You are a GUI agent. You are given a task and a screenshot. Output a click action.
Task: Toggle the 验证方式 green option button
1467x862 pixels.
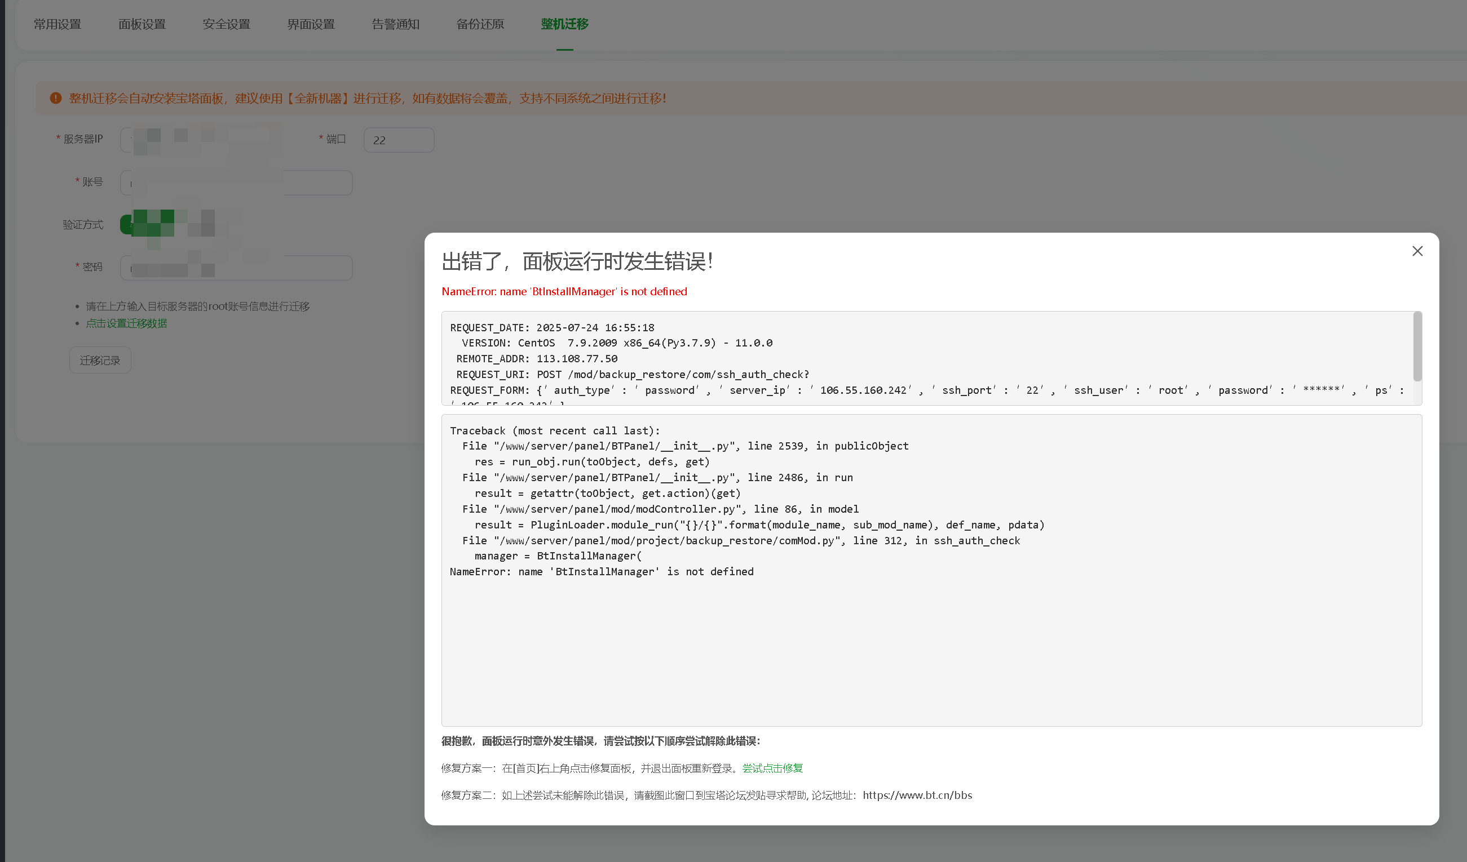point(147,225)
